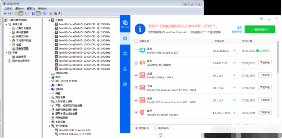Open version dropdown for SMBus - 06A3
Viewport: 282px width, 139px height.
(x=234, y=75)
